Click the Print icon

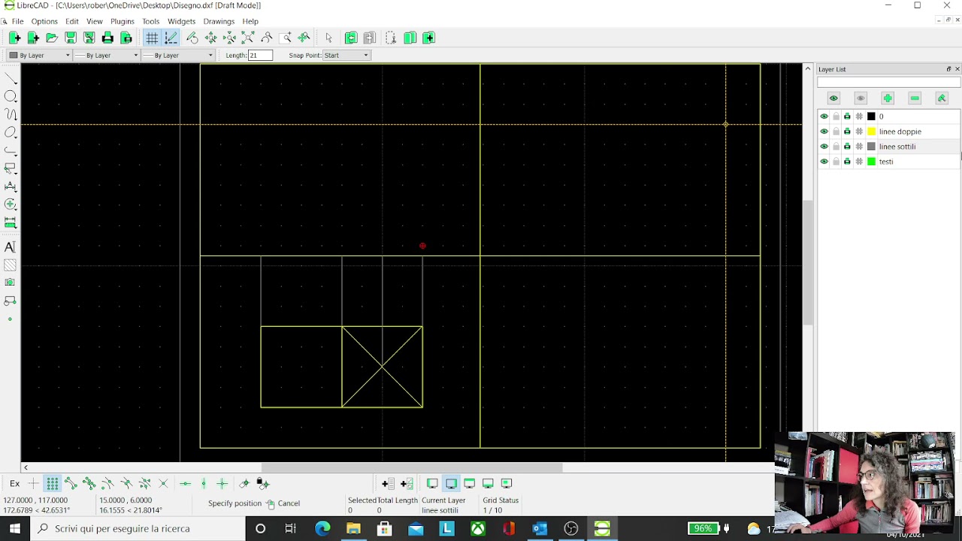pos(107,38)
